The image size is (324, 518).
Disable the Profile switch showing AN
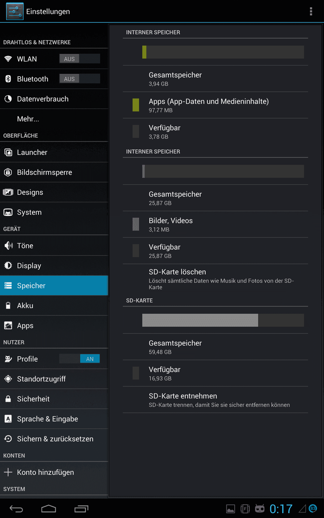pyautogui.click(x=79, y=359)
